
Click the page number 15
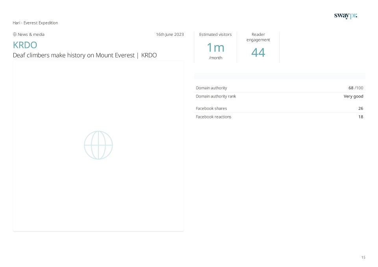pos(363,258)
